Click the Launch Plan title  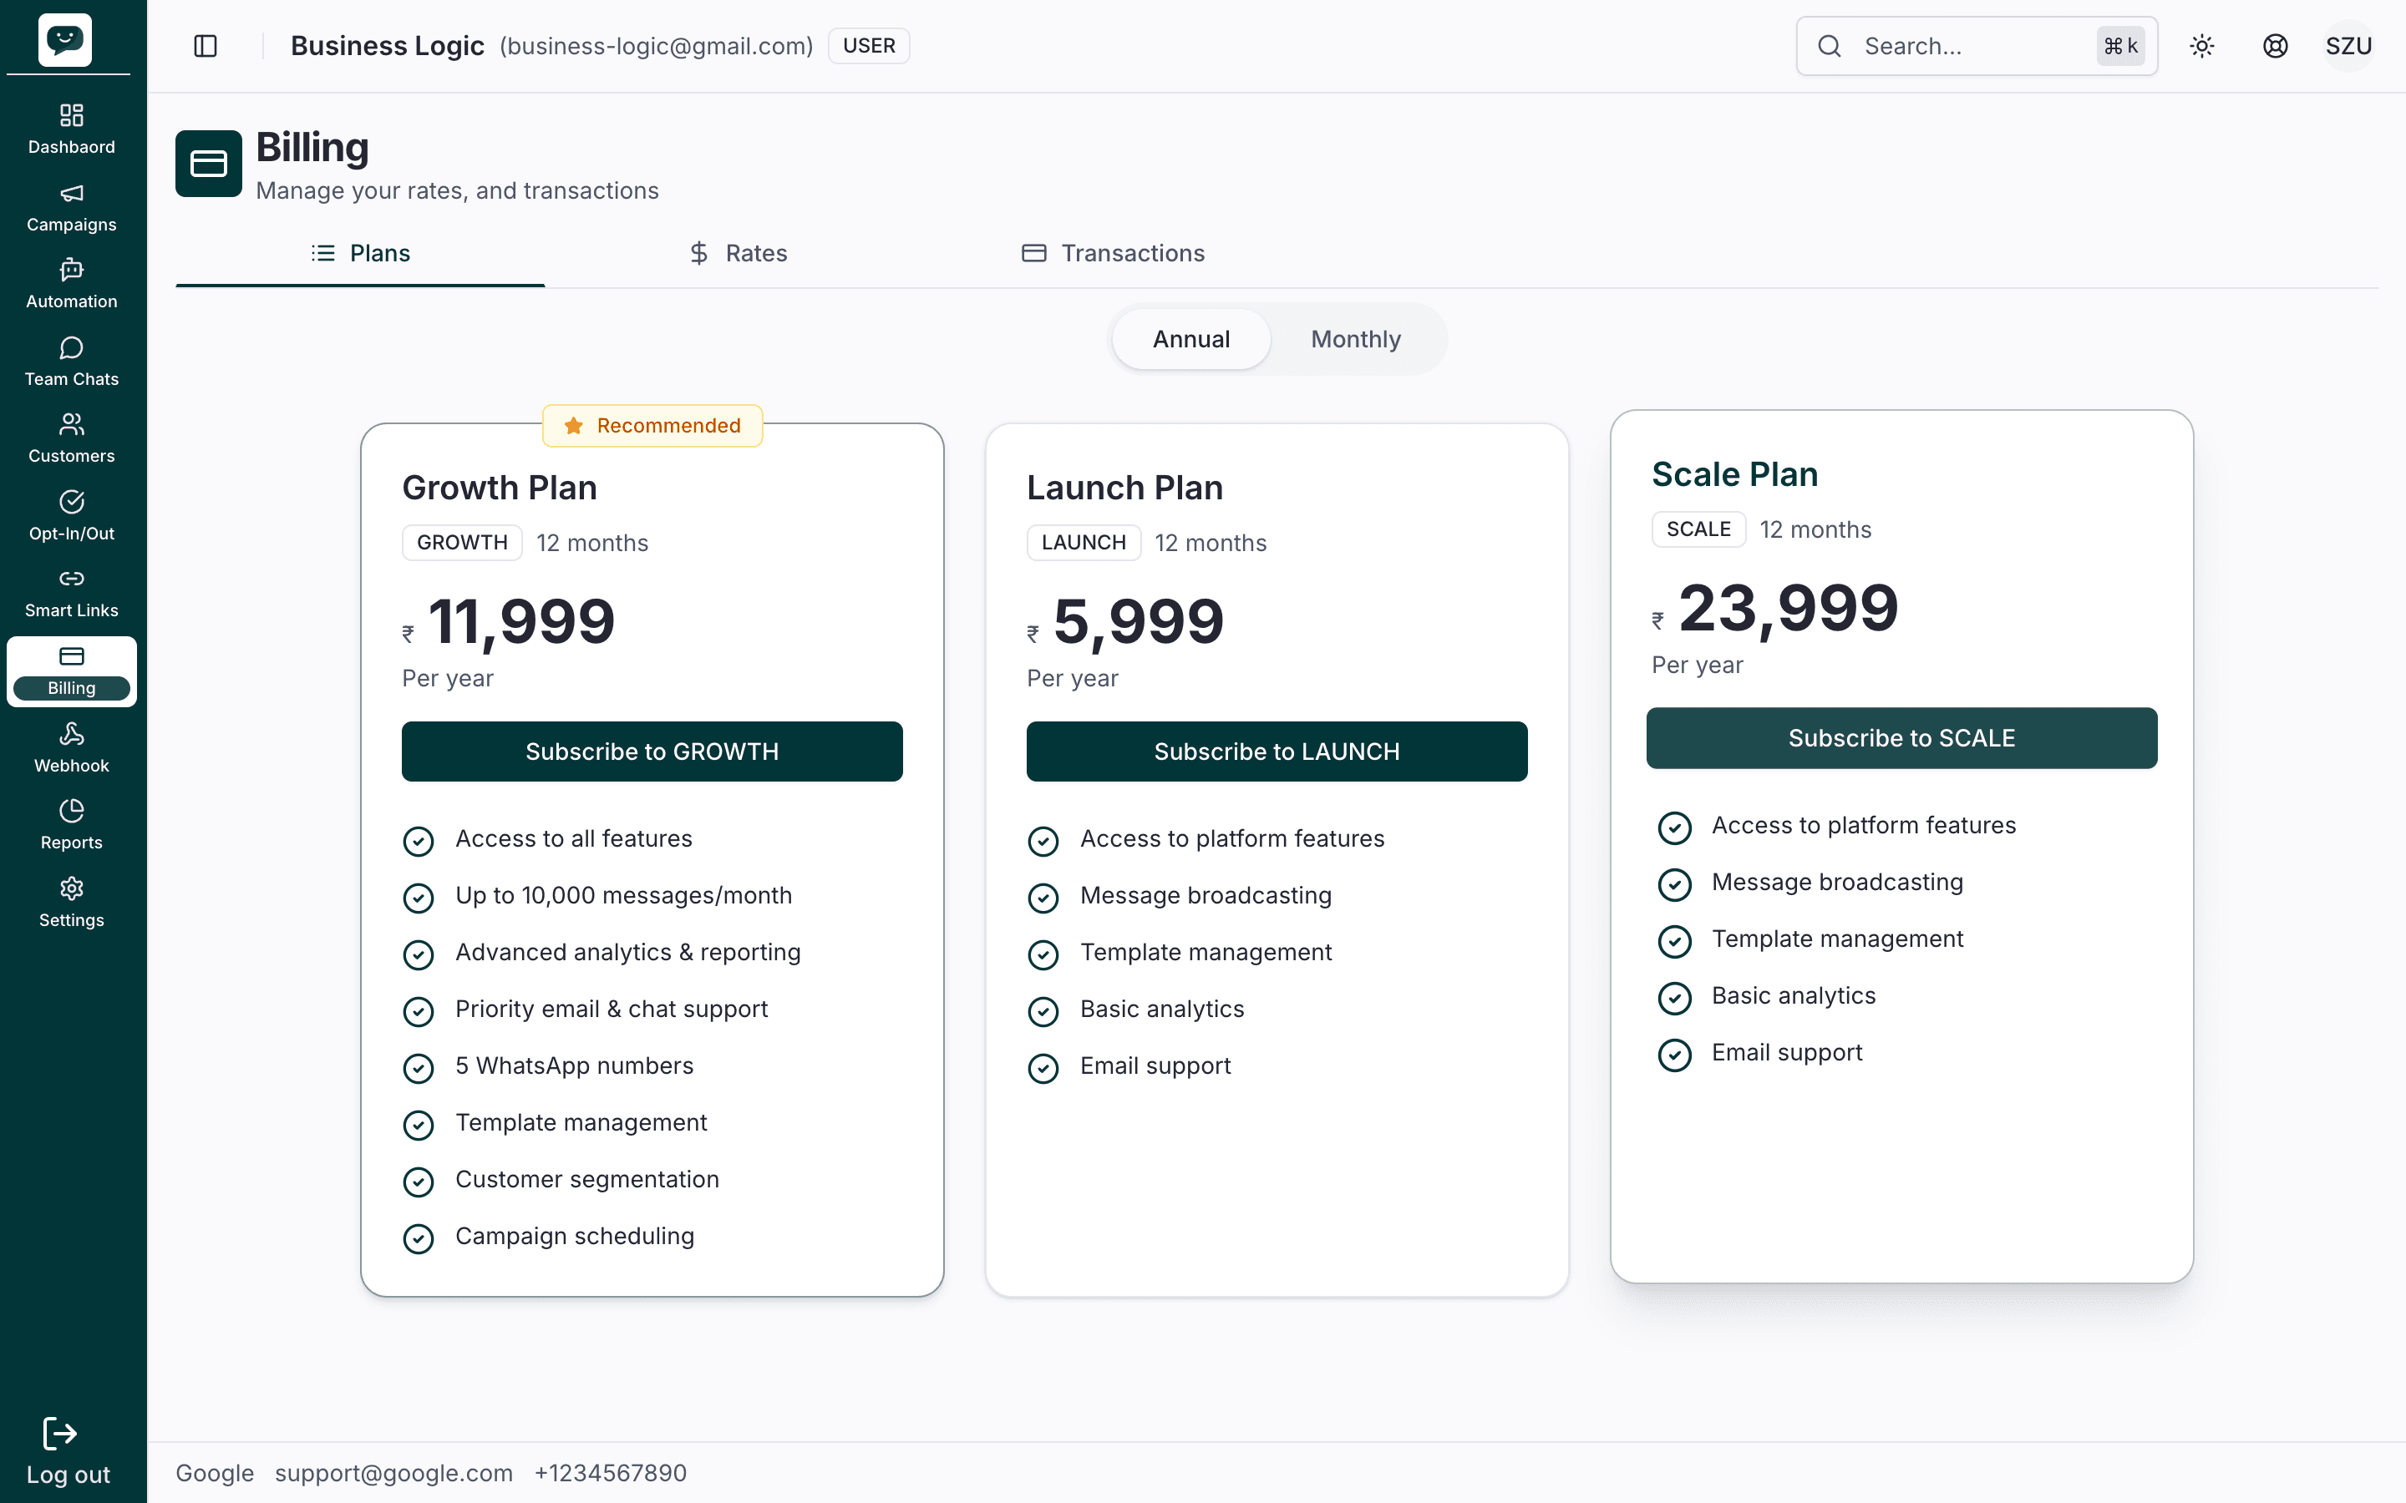point(1124,488)
